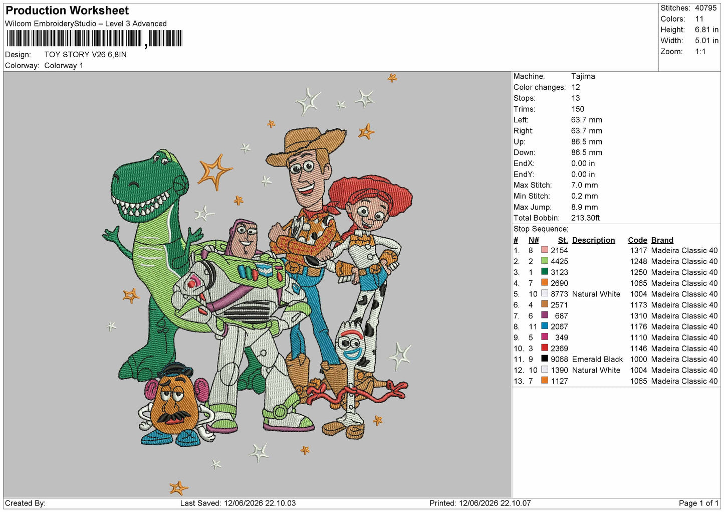This screenshot has width=724, height=512.
Task: Click the 'Colorway 1' value
Action: 64,66
